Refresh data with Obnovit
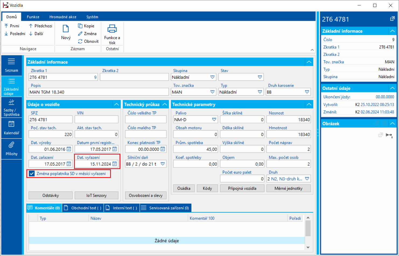This screenshot has height=256, width=399. point(88,41)
